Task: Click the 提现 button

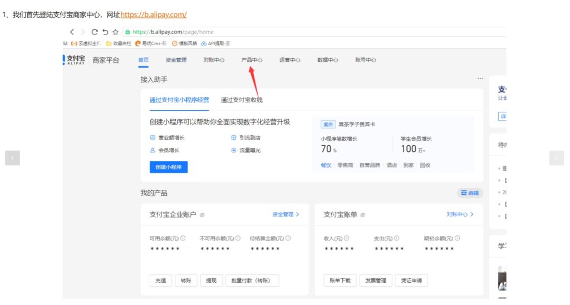Action: click(x=211, y=281)
